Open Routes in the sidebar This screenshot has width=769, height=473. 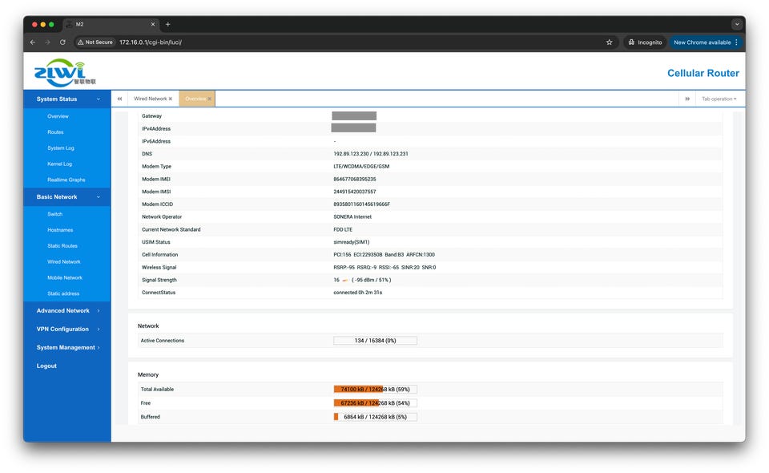point(55,132)
